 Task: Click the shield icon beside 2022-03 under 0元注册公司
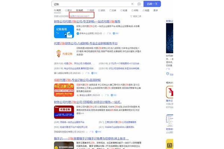(x=112, y=95)
